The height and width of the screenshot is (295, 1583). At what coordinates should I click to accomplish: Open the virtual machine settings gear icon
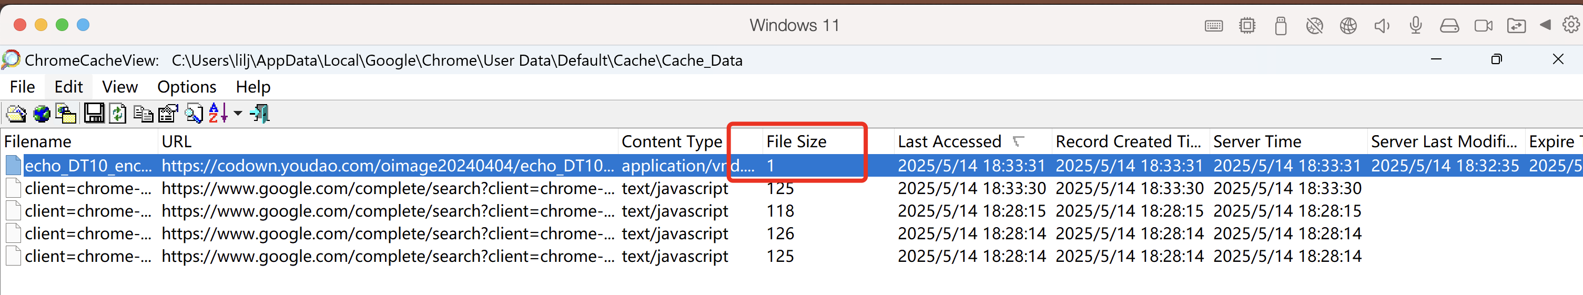point(1571,25)
